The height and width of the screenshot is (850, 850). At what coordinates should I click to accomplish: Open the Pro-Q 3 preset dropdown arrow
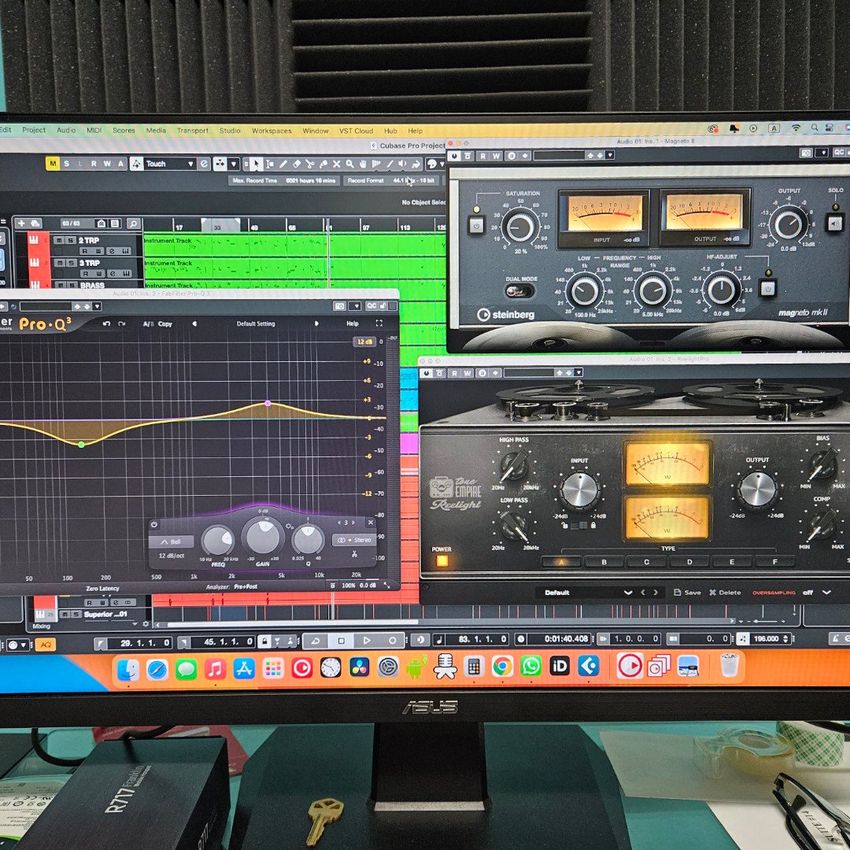pyautogui.click(x=97, y=307)
